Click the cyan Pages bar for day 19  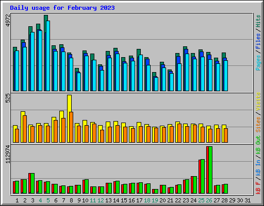156,84
